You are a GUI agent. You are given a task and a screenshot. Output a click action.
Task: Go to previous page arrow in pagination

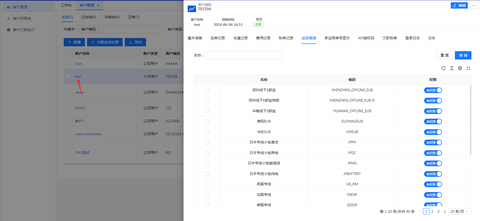coord(420,211)
